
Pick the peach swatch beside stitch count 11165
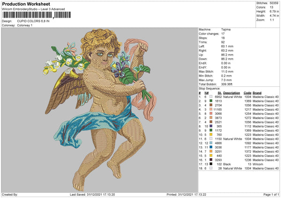click(211, 109)
